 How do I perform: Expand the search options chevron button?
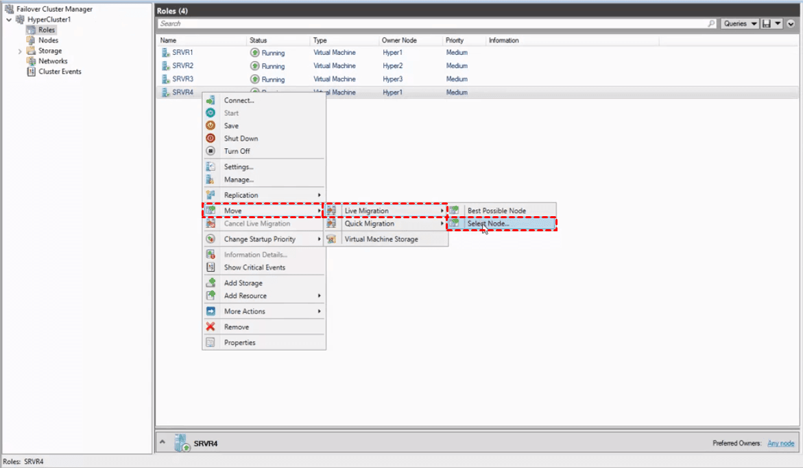(791, 23)
